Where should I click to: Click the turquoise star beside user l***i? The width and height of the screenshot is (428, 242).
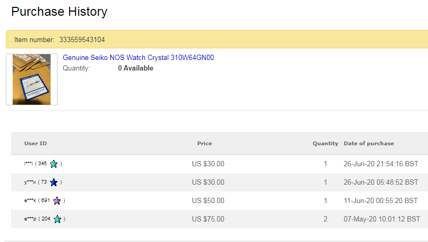click(x=54, y=164)
